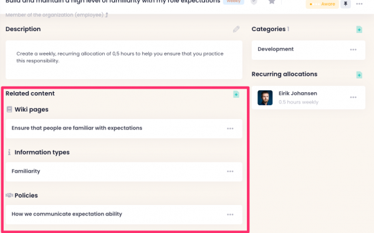
Task: Add a new category with the plus icon
Action: [x=359, y=29]
